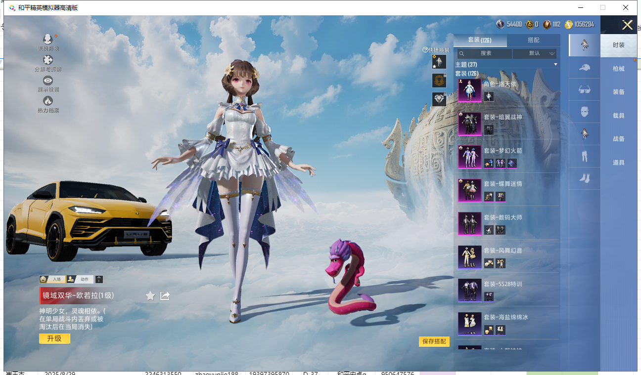Image resolution: width=641 pixels, height=375 pixels.
Task: Select the trophy quick-change slot
Action: (439, 81)
